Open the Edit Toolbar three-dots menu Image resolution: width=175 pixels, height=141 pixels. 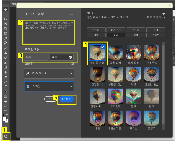[x=6, y=111]
